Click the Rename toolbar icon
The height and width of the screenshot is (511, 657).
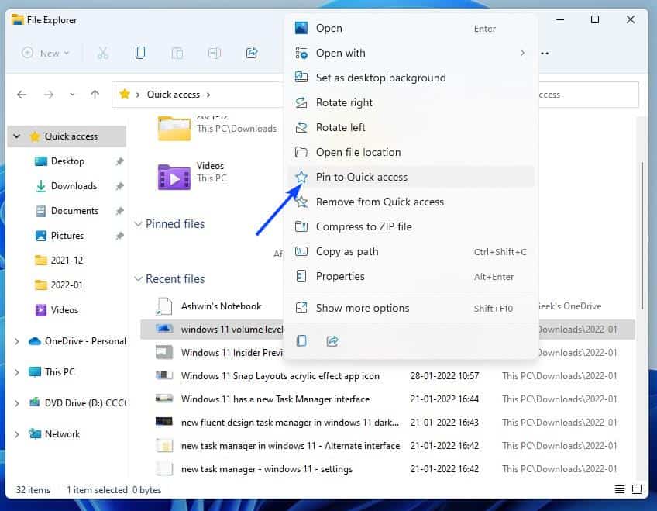(x=214, y=54)
